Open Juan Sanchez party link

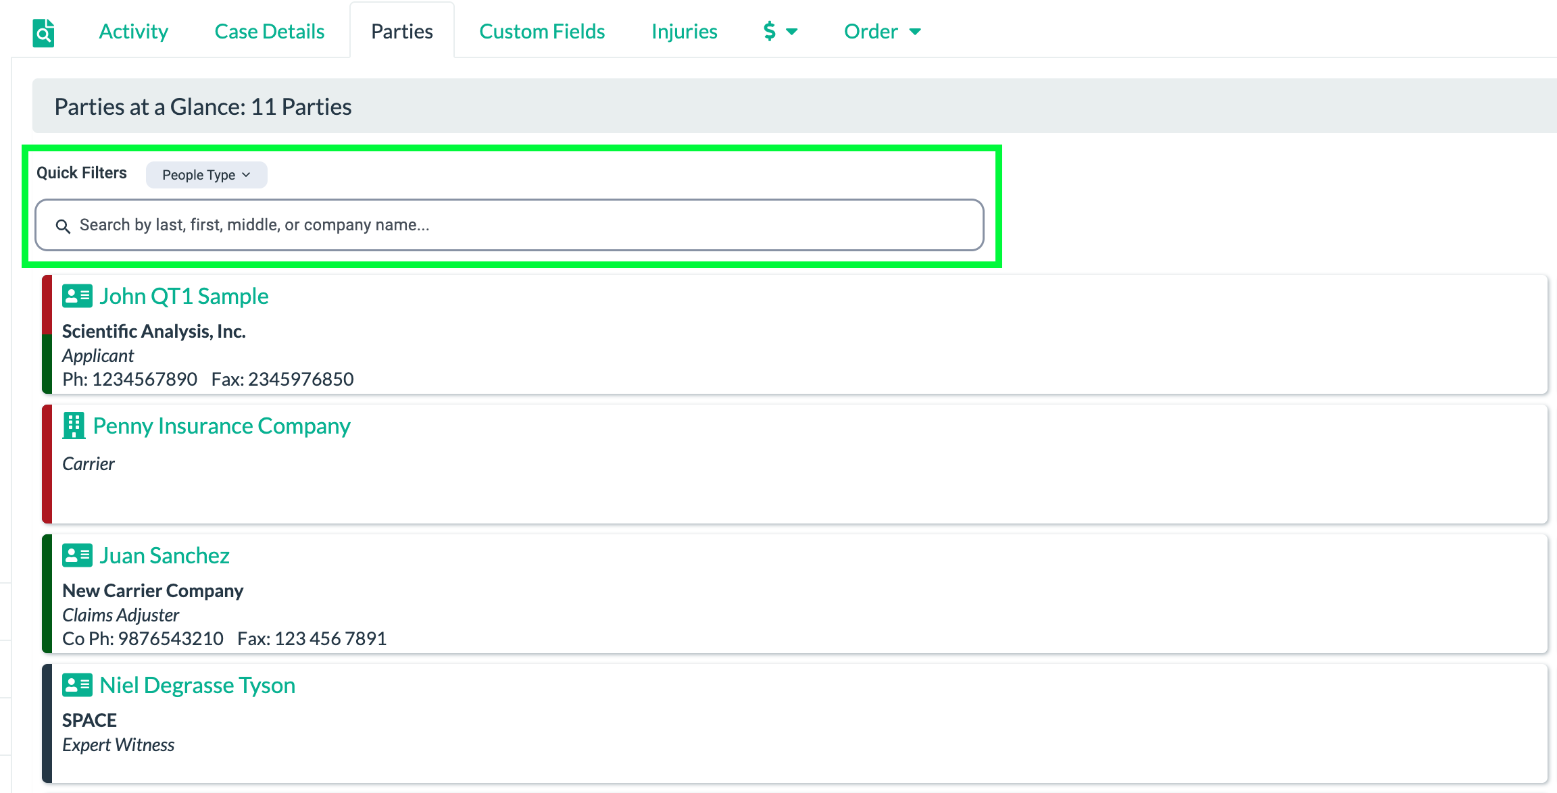(x=165, y=555)
